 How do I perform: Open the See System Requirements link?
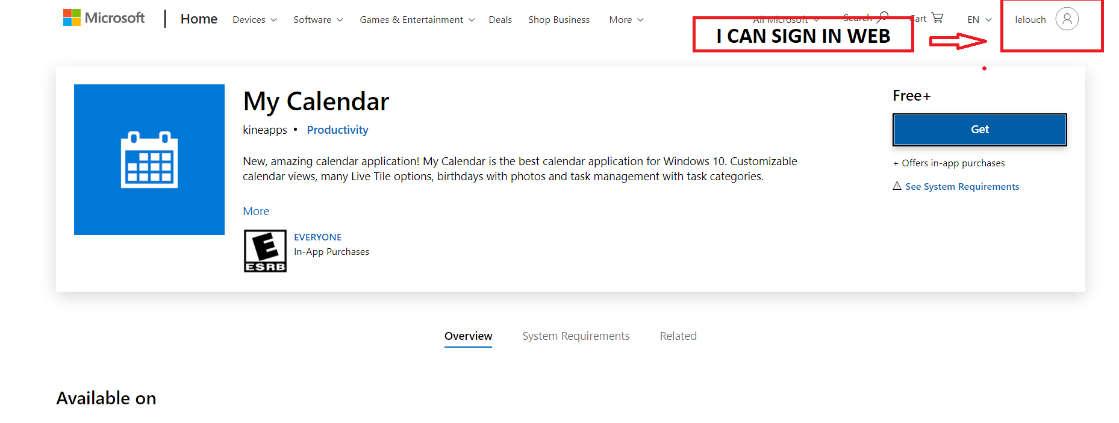pos(962,187)
